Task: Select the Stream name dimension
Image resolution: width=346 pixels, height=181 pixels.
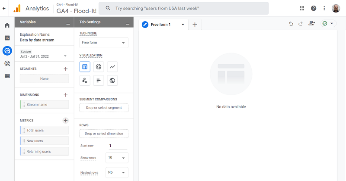Action: tap(45, 104)
